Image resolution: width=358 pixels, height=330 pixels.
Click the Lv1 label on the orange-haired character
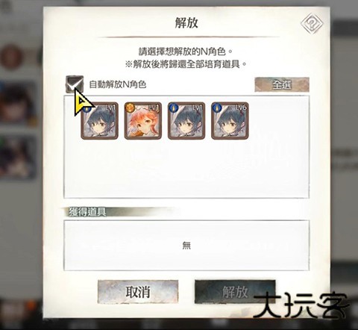154,108
